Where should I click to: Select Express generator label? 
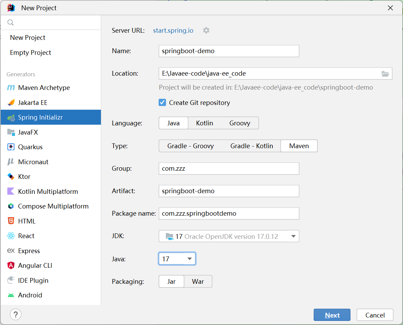point(29,251)
